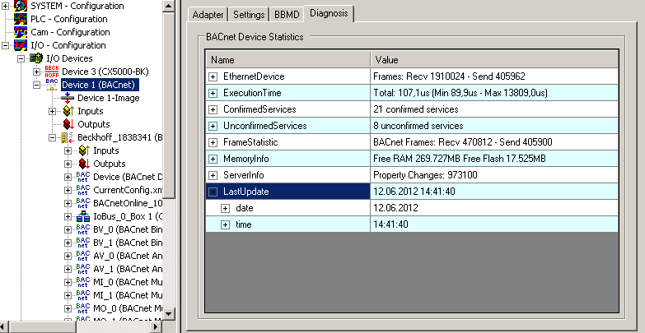Switch to the Settings tab
Screen dimensions: 645x333
click(249, 15)
